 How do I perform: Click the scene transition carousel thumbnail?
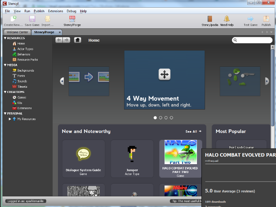pos(89,81)
